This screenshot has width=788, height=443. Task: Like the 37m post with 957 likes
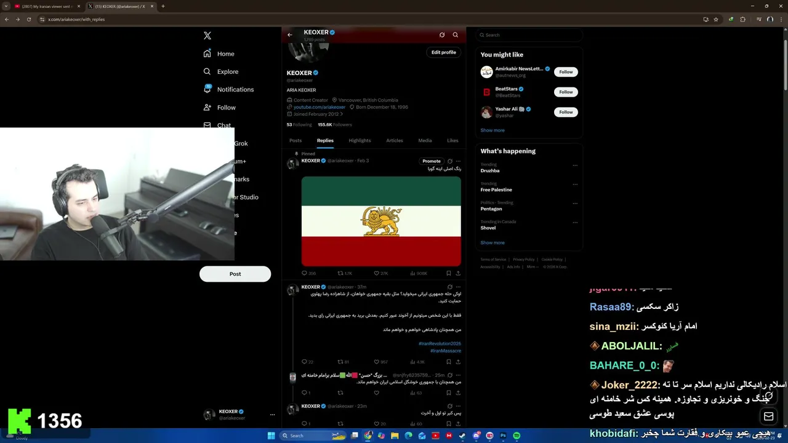[377, 362]
